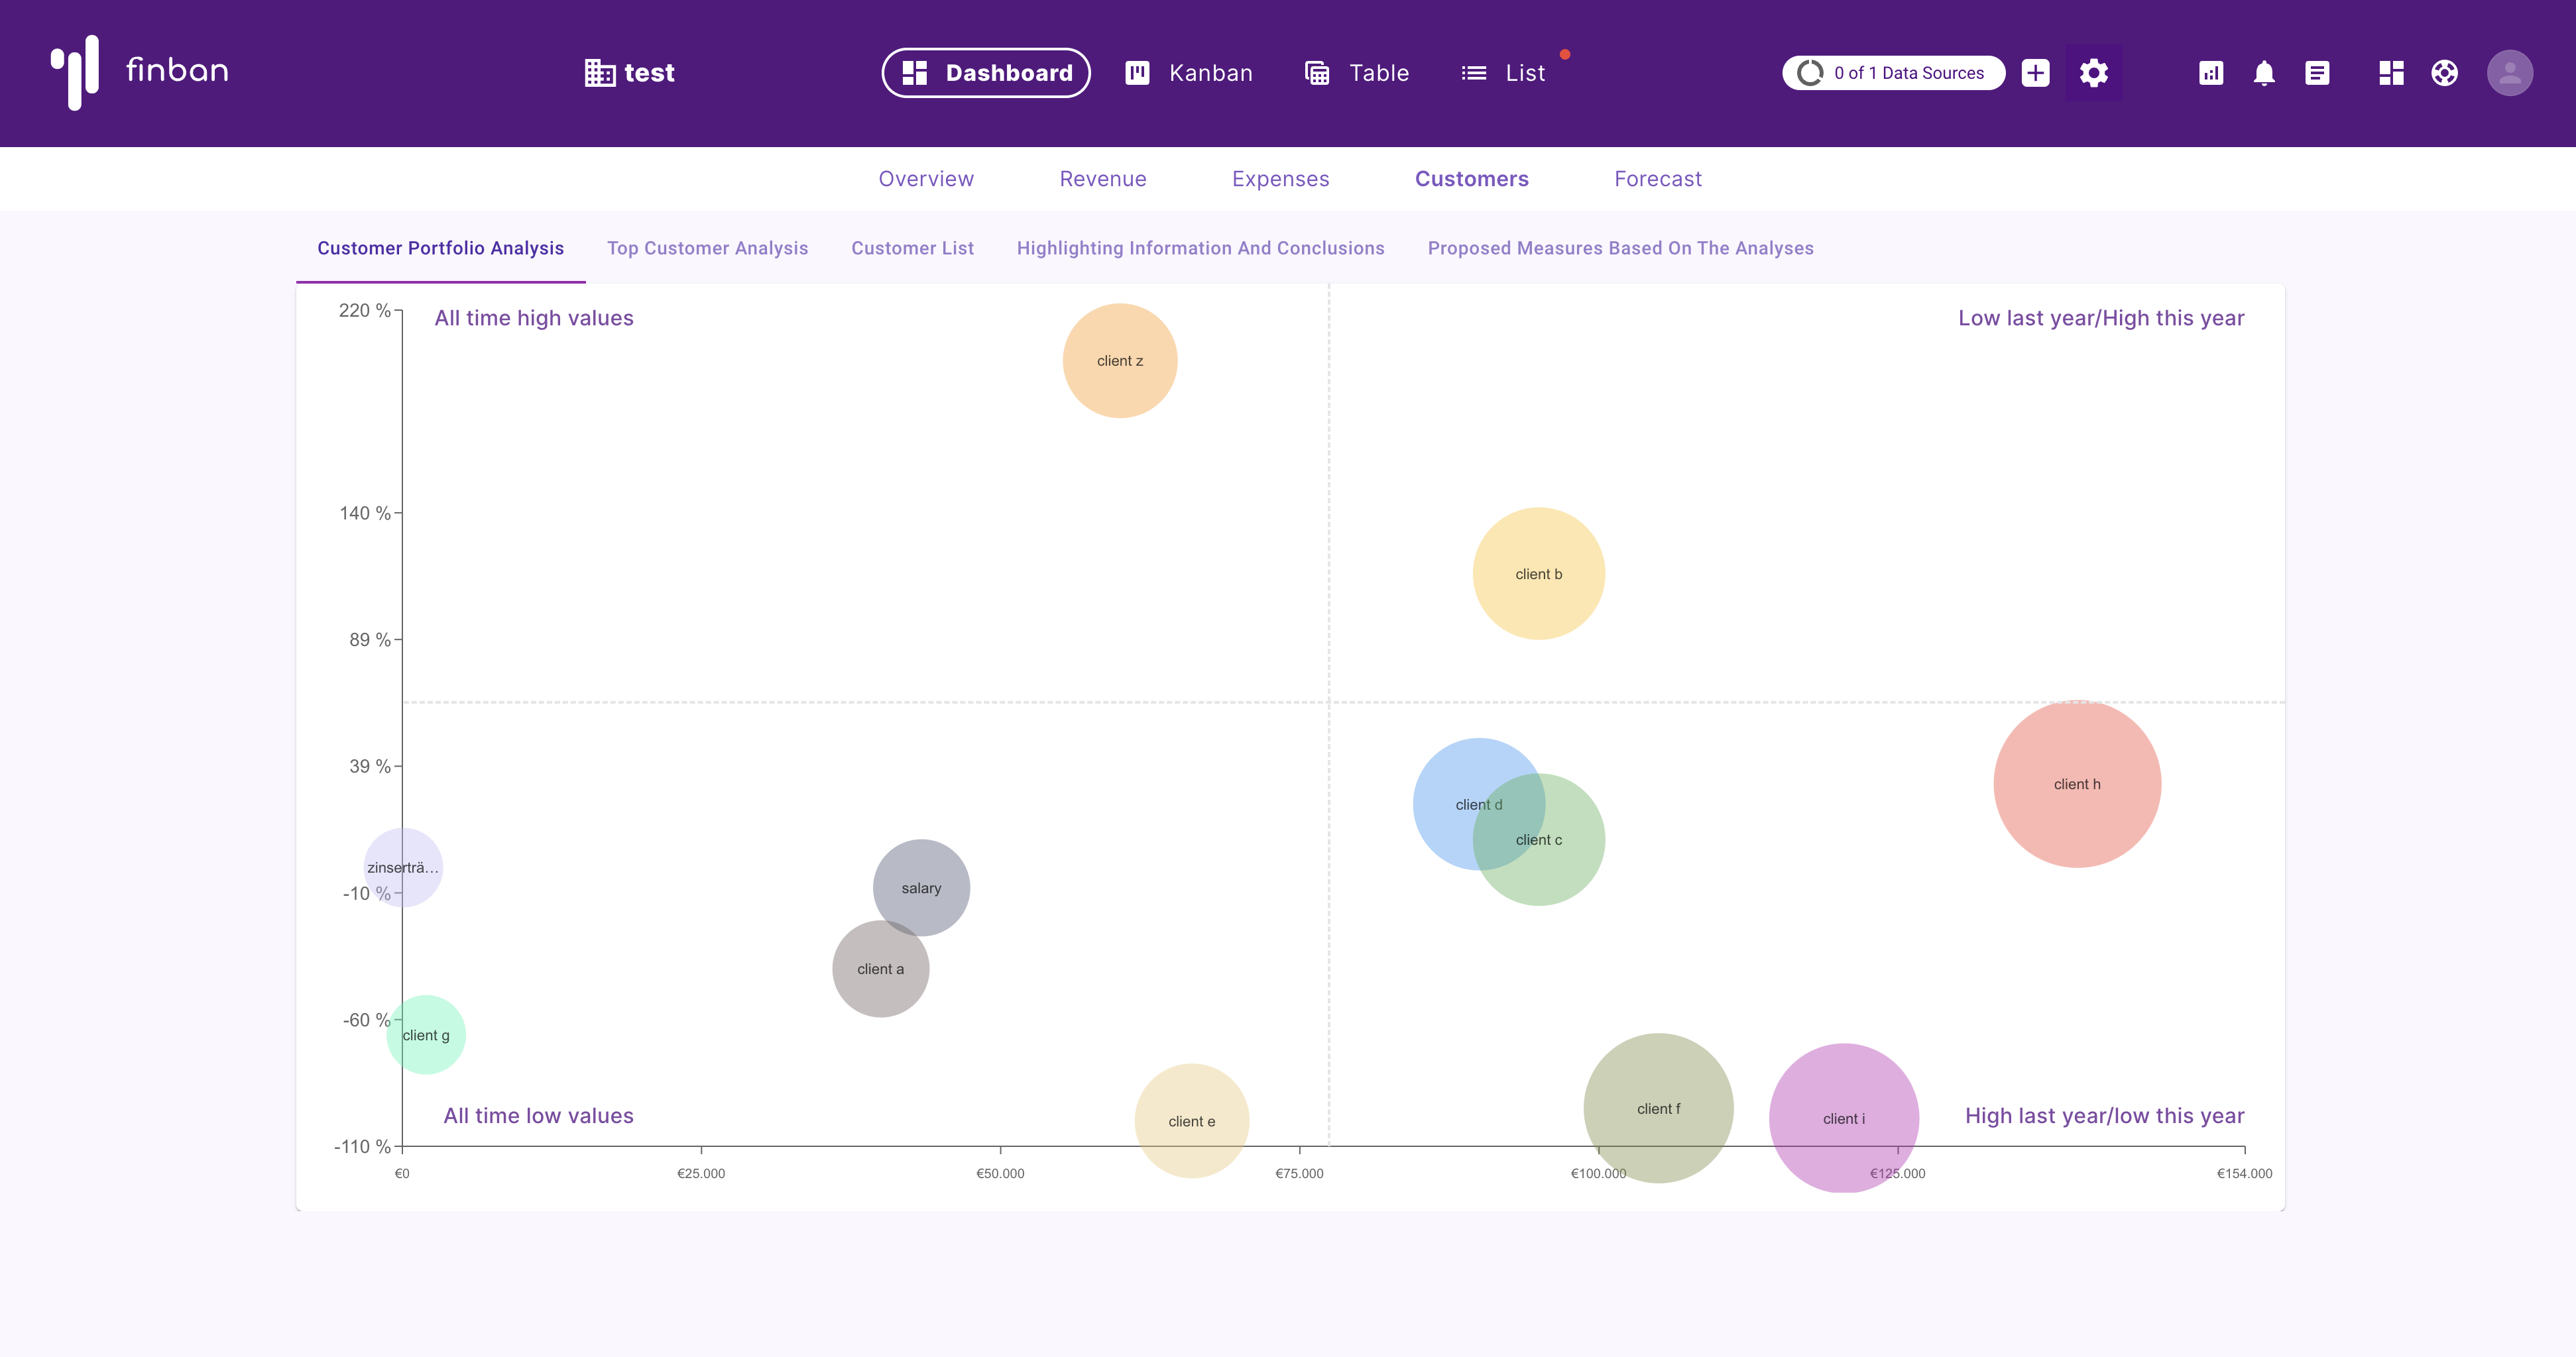The height and width of the screenshot is (1357, 2576).
Task: Open the test organization selector
Action: 630,73
